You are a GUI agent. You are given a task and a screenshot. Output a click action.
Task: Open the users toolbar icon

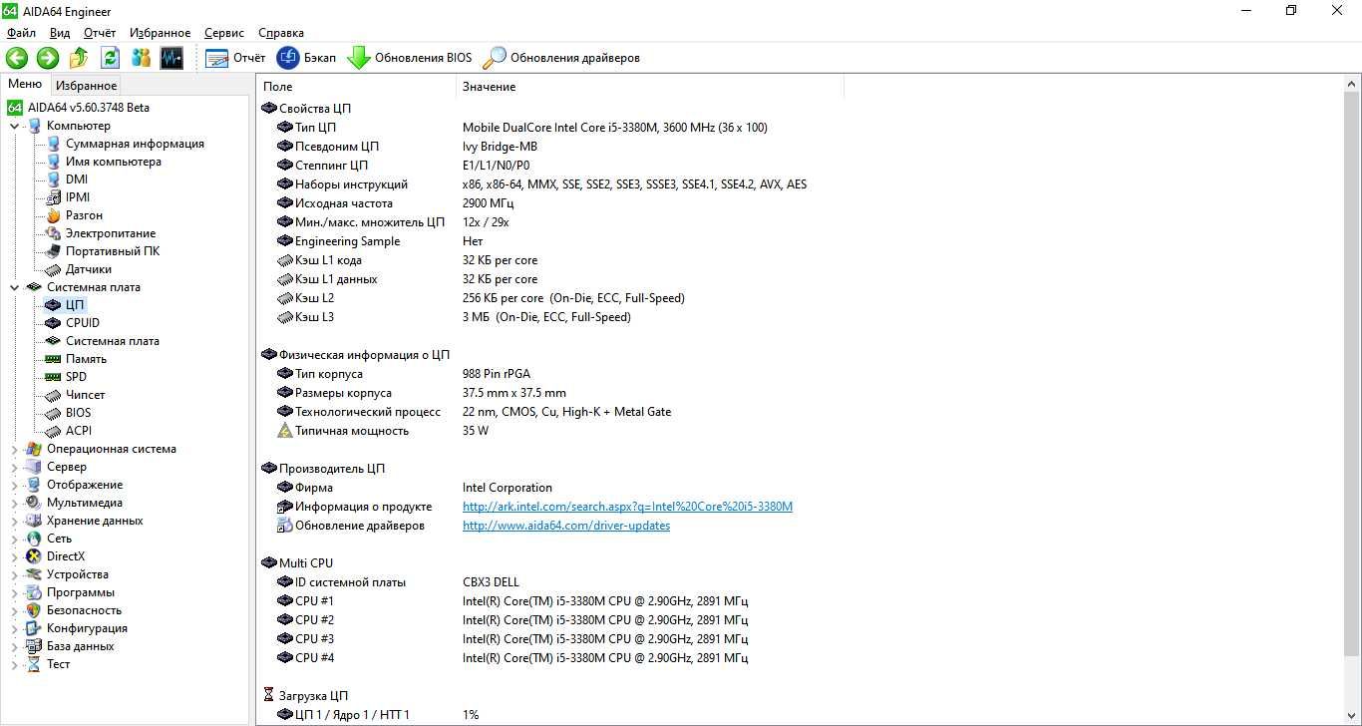point(141,58)
